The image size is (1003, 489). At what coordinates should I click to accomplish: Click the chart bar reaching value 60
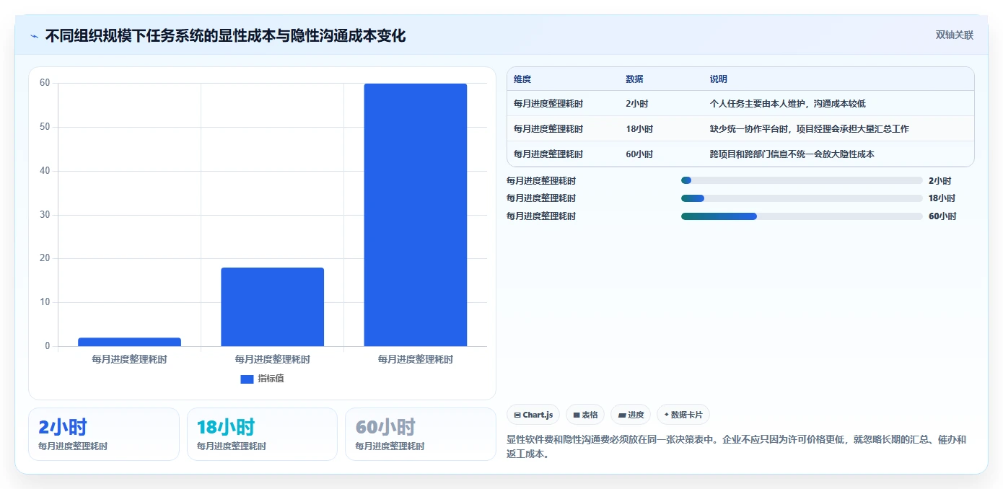(x=416, y=215)
